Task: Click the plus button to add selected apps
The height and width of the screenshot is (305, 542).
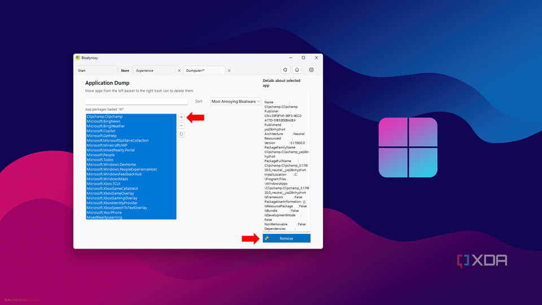Action: pyautogui.click(x=181, y=117)
